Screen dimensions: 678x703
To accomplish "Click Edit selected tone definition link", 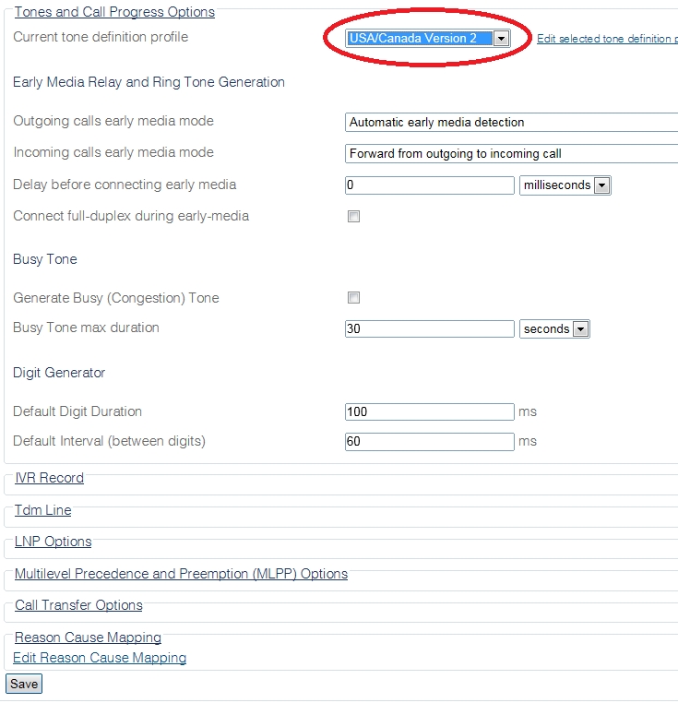I will click(x=606, y=39).
